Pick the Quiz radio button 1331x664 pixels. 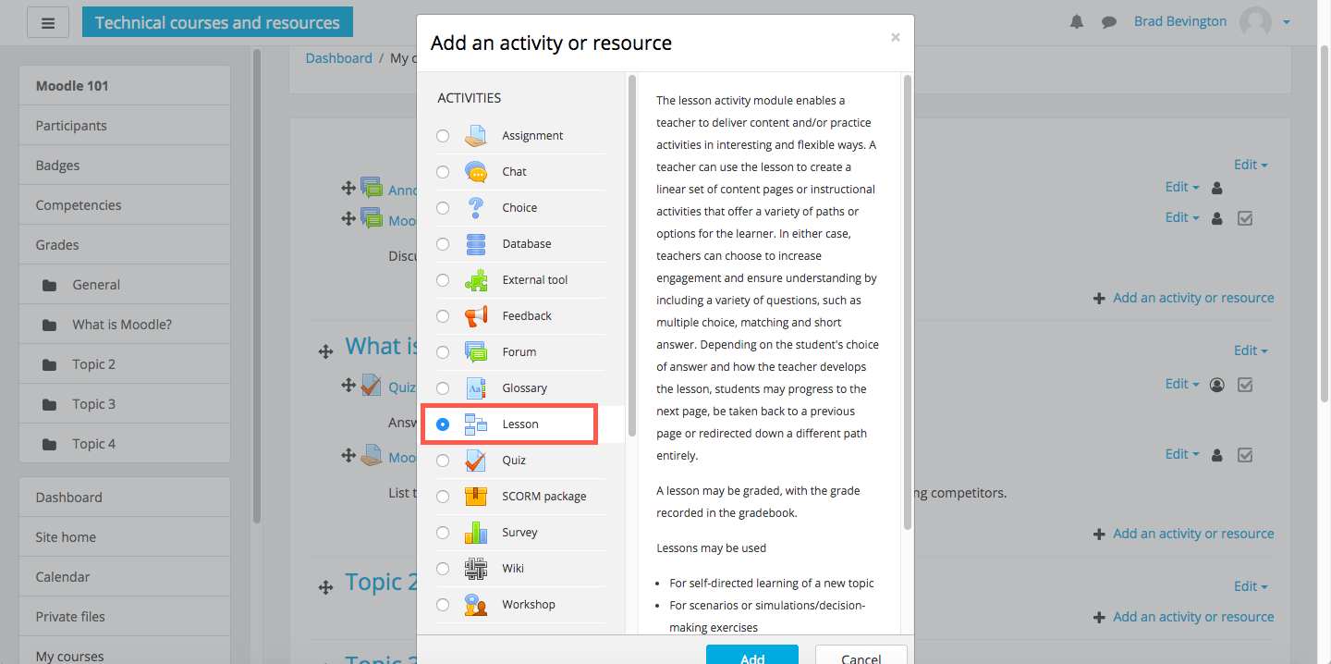click(x=443, y=461)
